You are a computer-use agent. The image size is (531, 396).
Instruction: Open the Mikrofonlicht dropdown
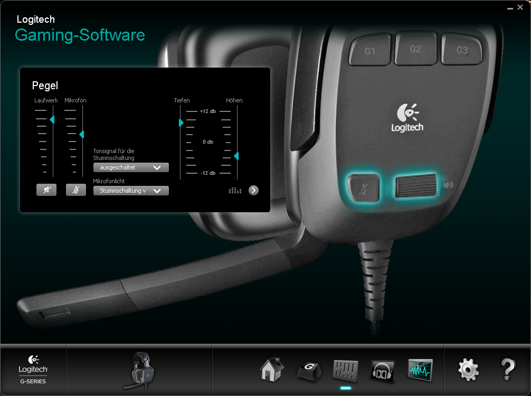point(131,191)
